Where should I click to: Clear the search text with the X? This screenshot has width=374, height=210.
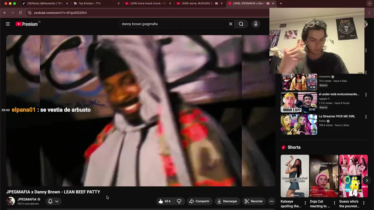point(231,24)
